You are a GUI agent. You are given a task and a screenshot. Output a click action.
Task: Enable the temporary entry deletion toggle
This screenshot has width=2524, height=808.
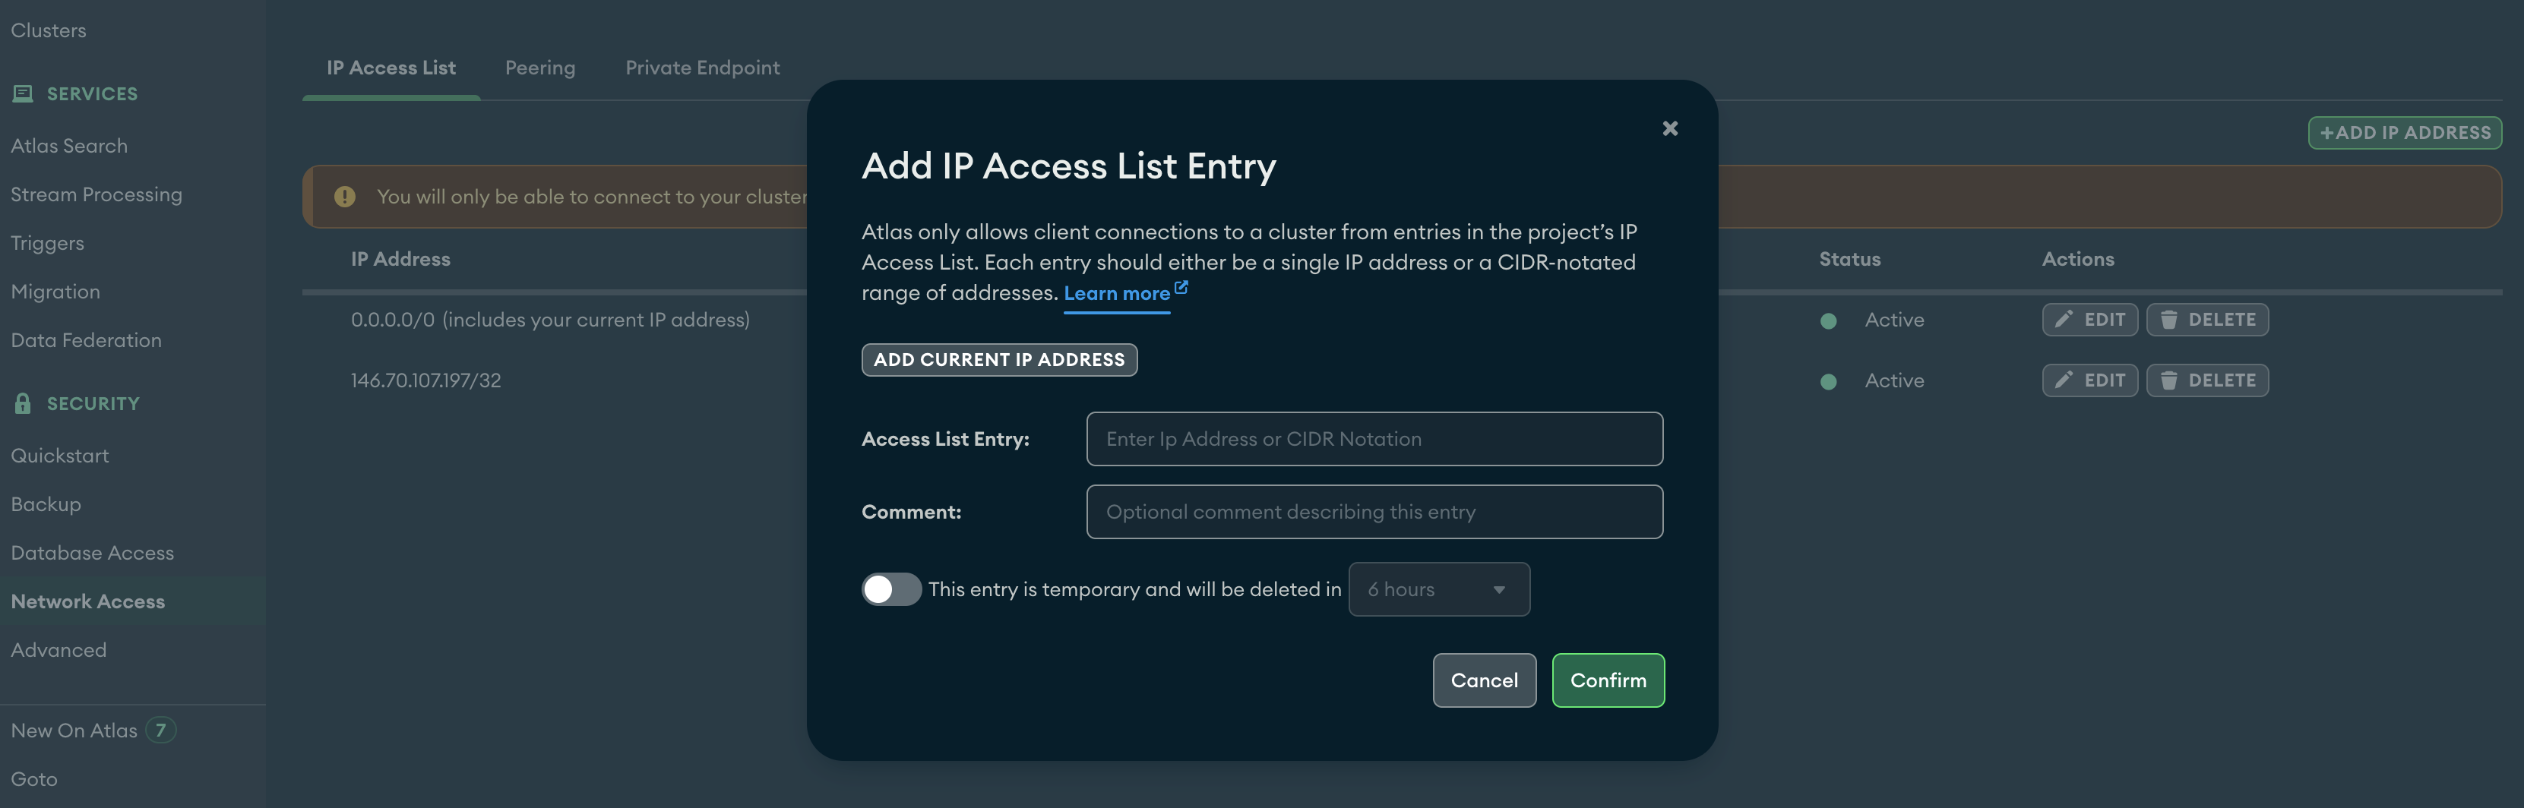click(890, 589)
